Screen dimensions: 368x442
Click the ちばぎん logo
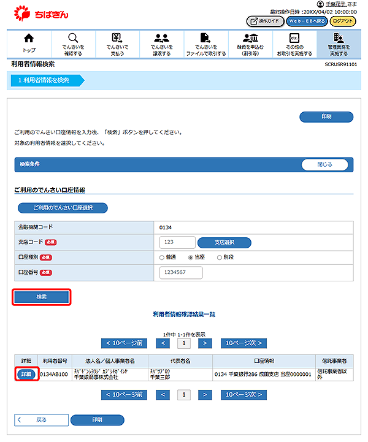pos(41,13)
